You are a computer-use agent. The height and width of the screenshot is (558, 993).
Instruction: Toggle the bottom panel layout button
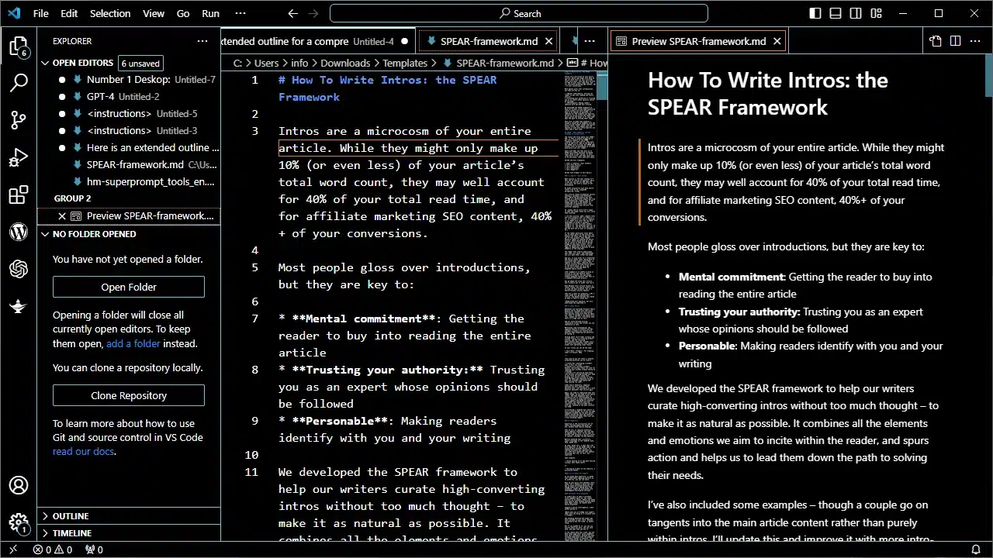point(836,13)
